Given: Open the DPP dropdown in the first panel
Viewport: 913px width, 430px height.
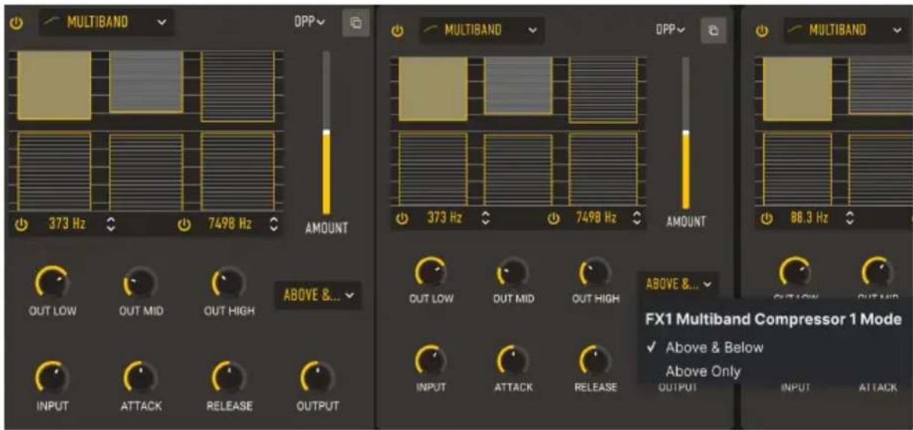Looking at the screenshot, I should click(x=310, y=22).
